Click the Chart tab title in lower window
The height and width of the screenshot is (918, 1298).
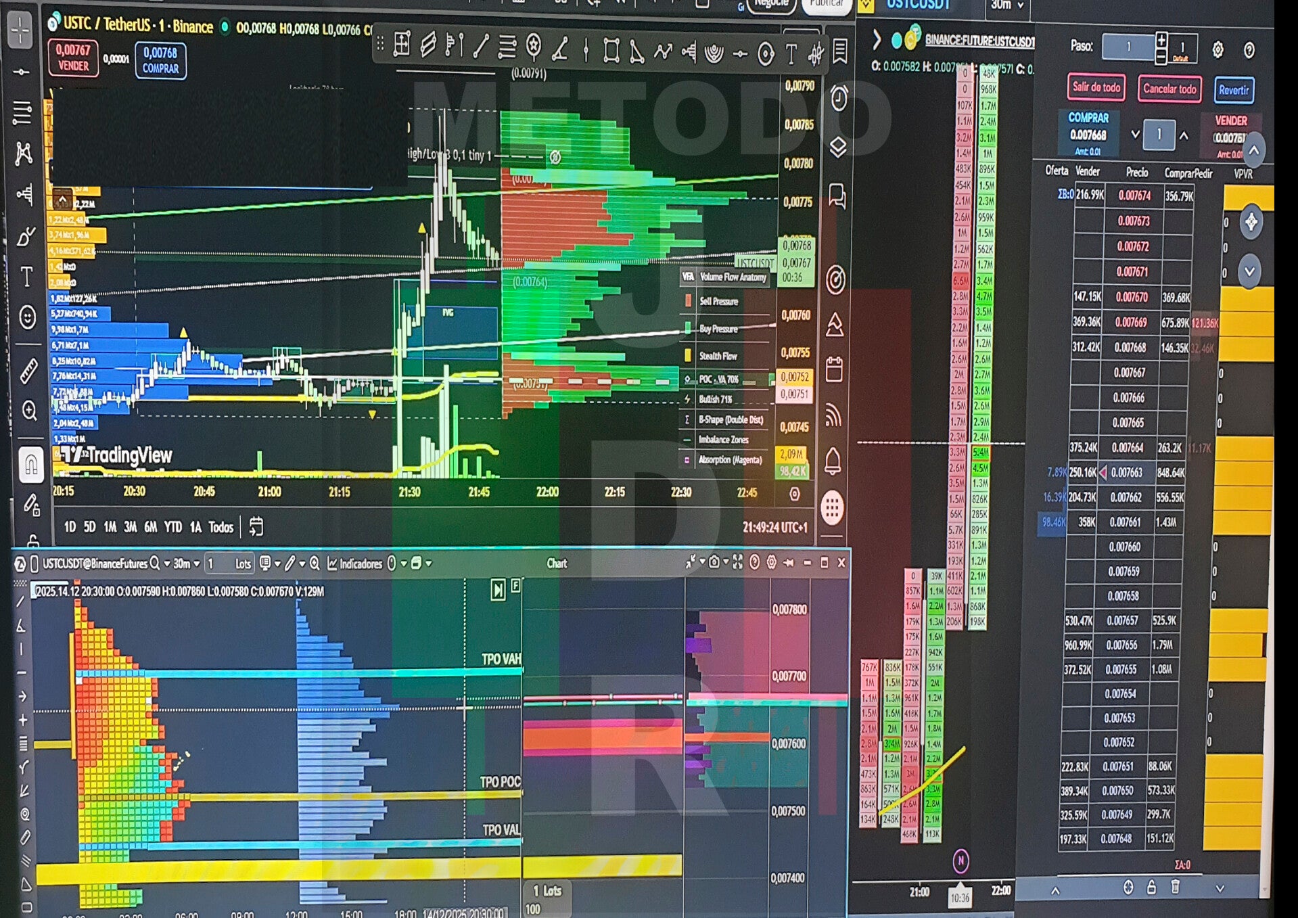tap(557, 564)
